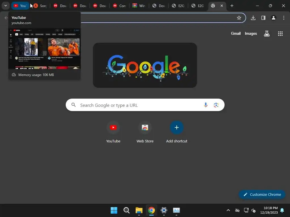Open the Downloads icon in toolbar

click(253, 18)
